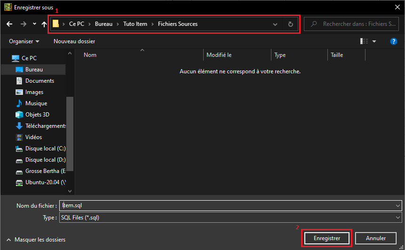Expand the file name suggestions dropdown
Screen dimensions: 405x250
point(398,206)
